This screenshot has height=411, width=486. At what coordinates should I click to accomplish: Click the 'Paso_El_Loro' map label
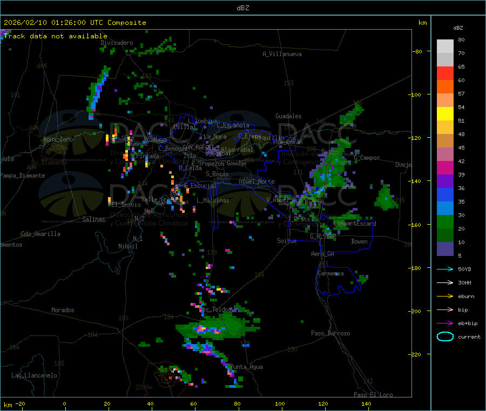point(373,395)
